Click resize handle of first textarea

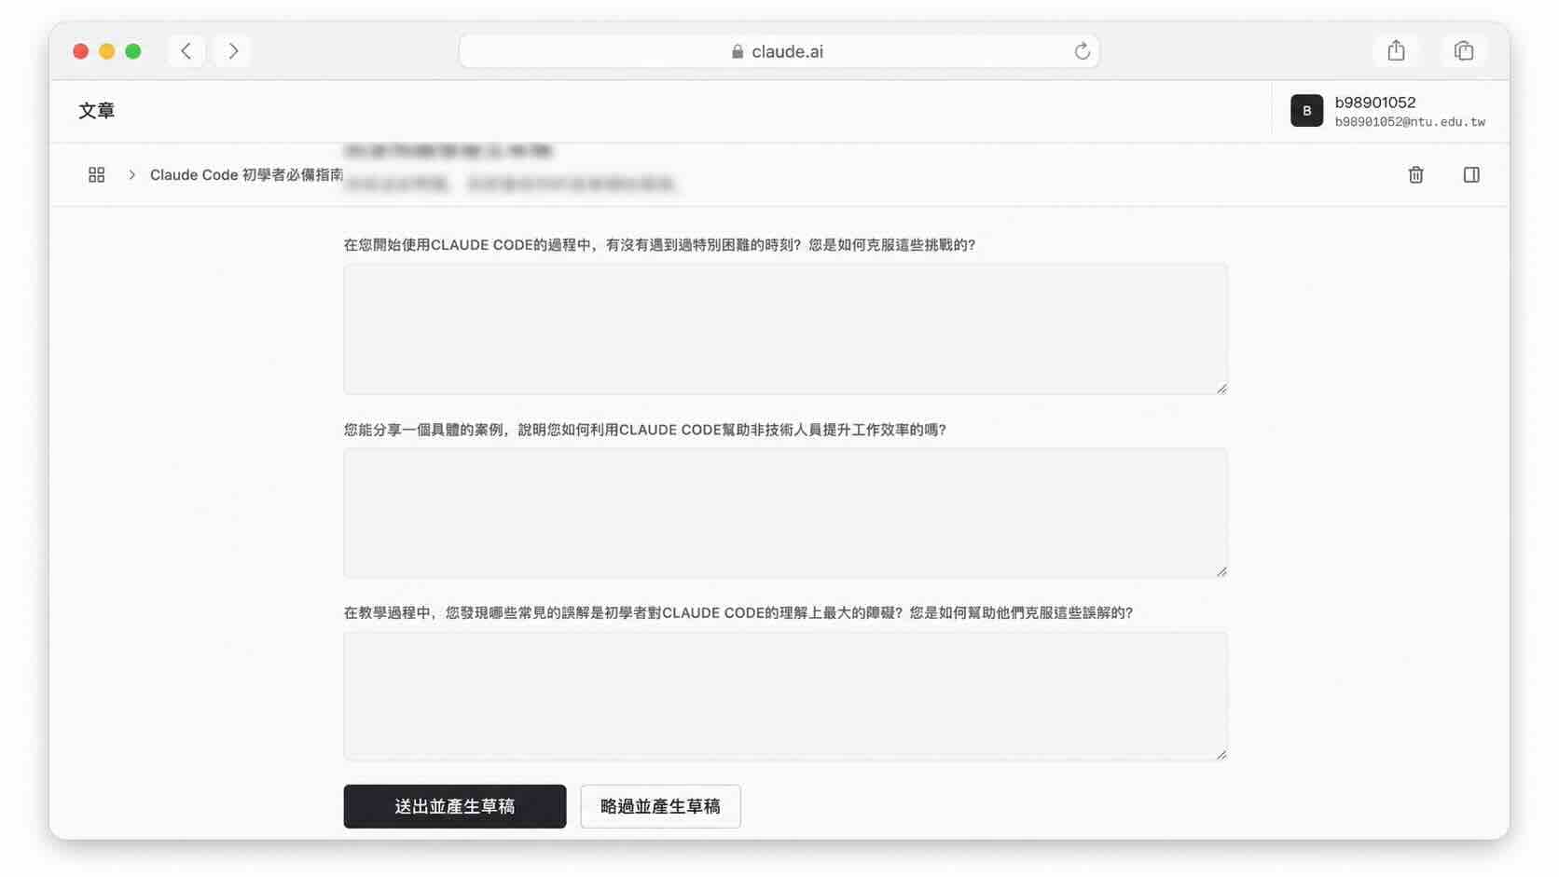(x=1221, y=388)
